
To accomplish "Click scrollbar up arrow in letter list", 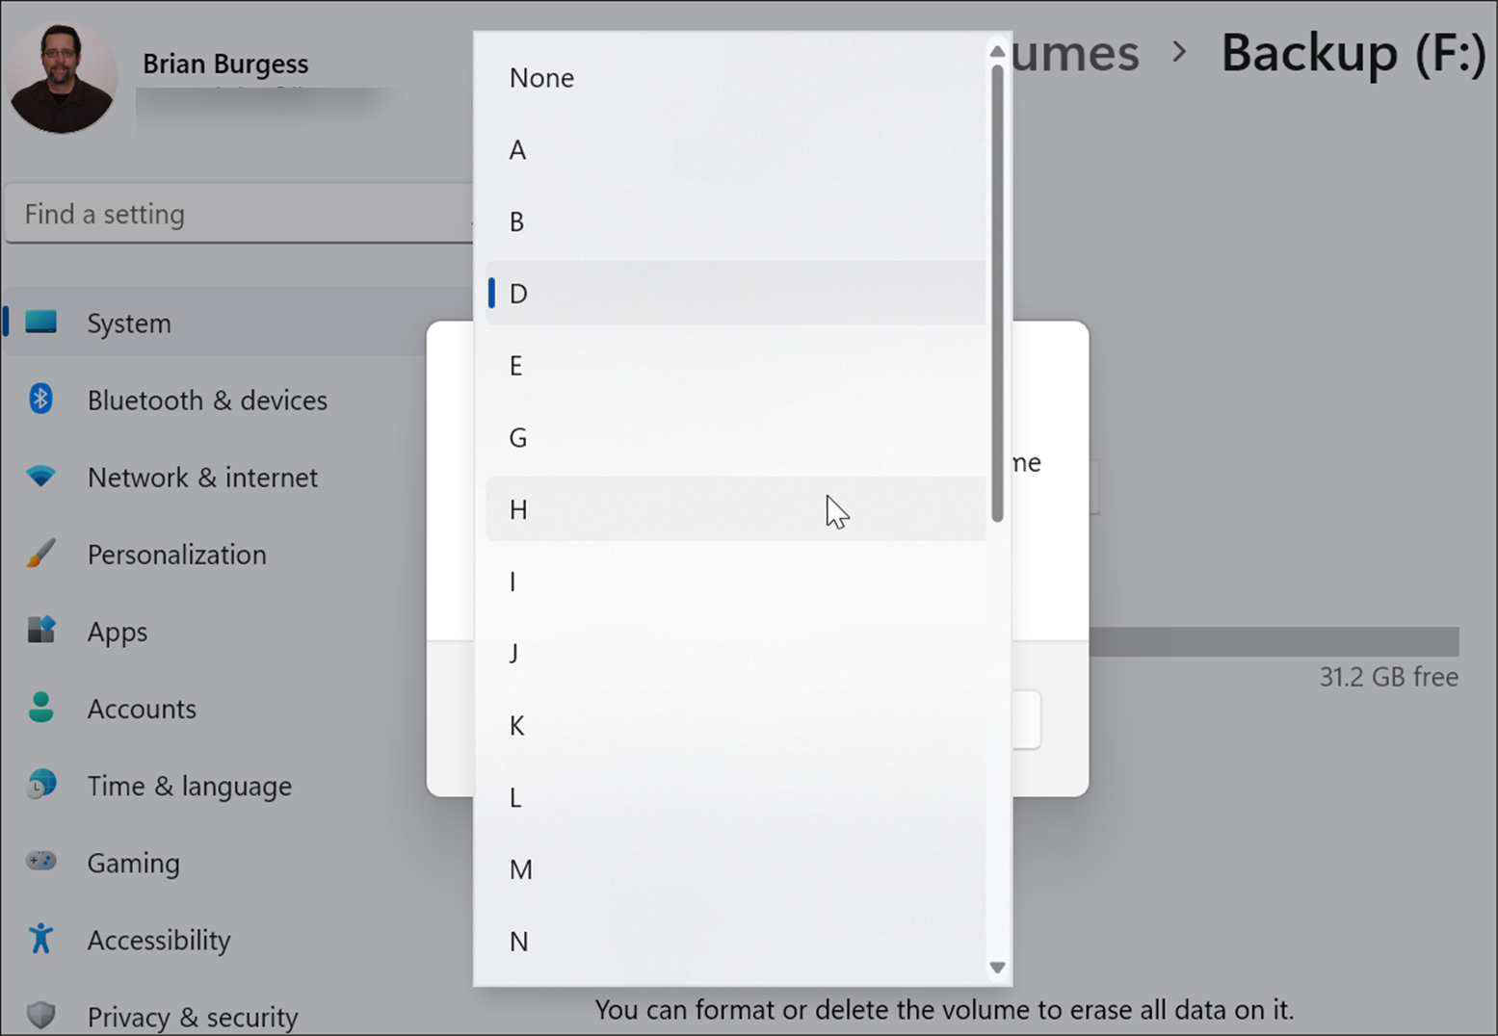I will pos(997,51).
